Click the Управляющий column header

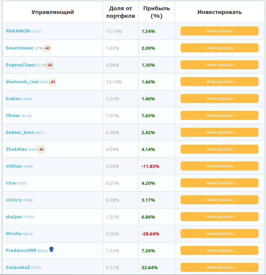[53, 12]
